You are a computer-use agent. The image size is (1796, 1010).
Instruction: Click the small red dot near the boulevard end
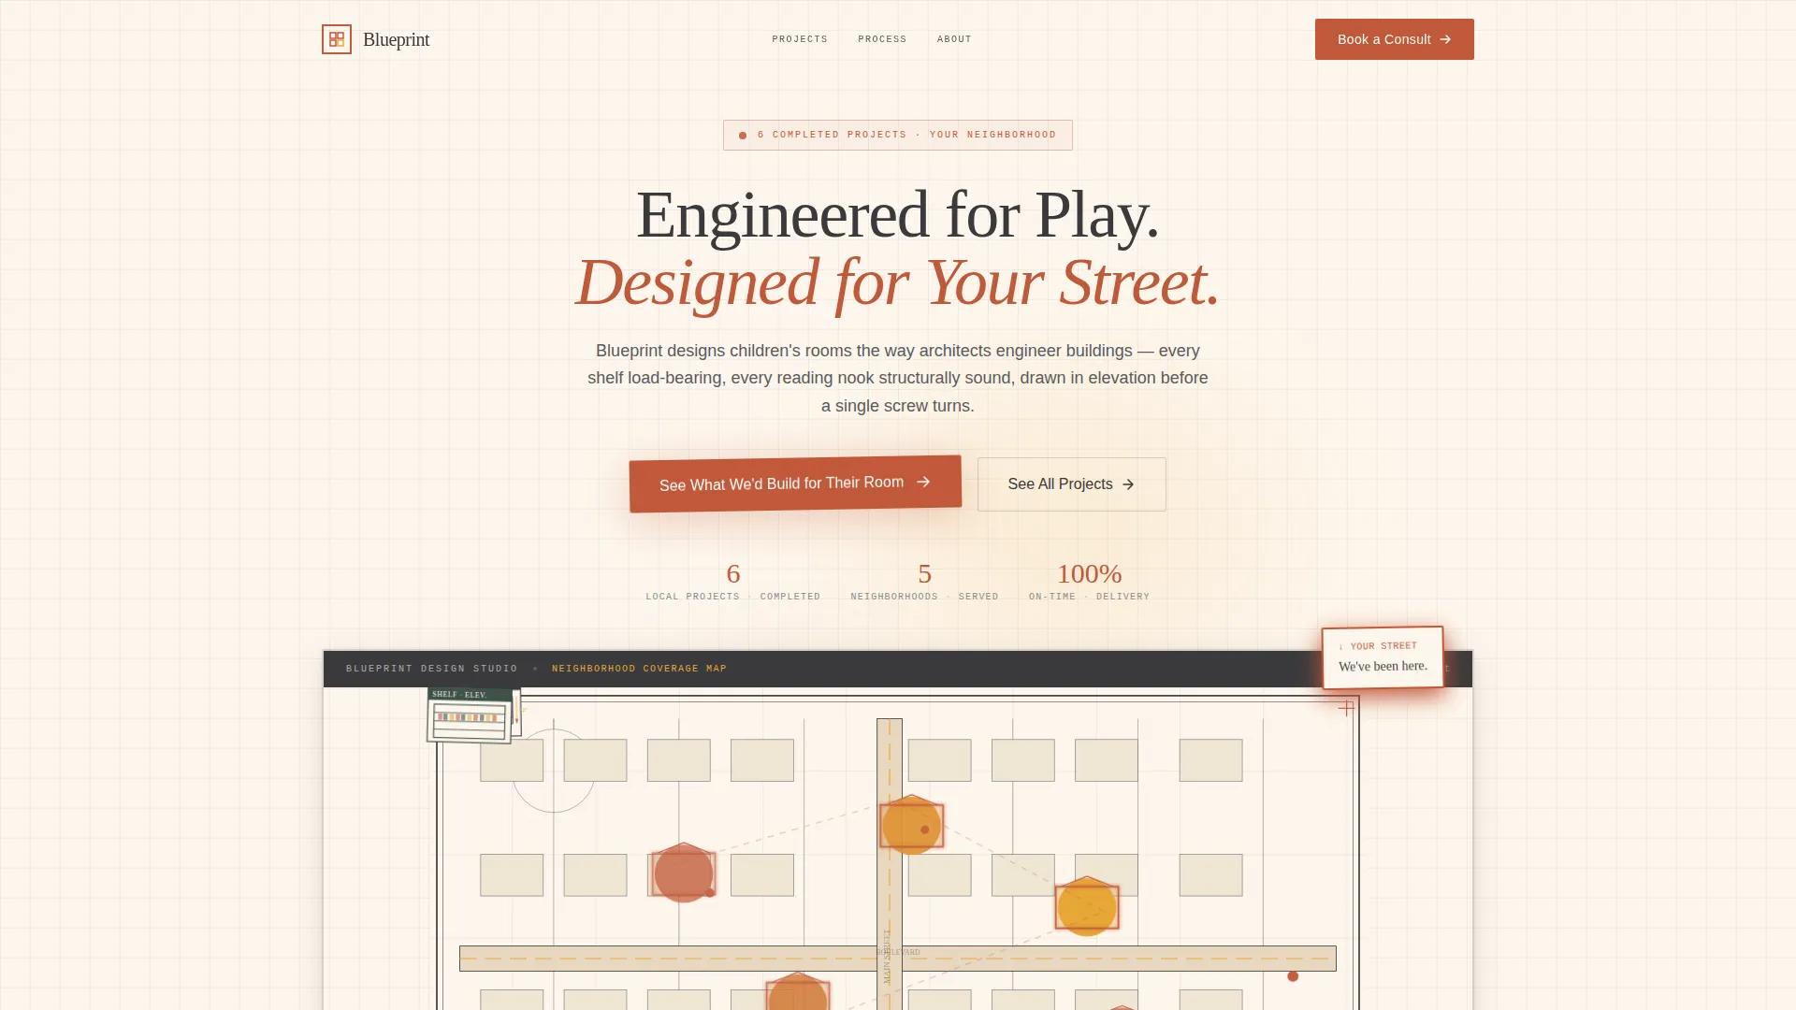pos(1293,976)
